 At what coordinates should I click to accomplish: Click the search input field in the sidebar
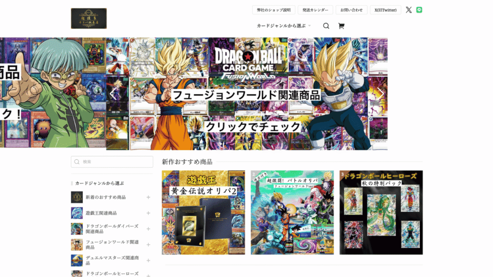pyautogui.click(x=112, y=162)
